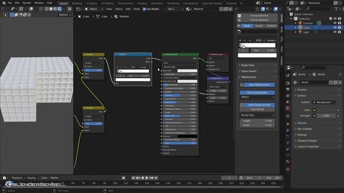The image size is (344, 193).
Task: Open the Texture properties checker tab
Action: pos(288,169)
